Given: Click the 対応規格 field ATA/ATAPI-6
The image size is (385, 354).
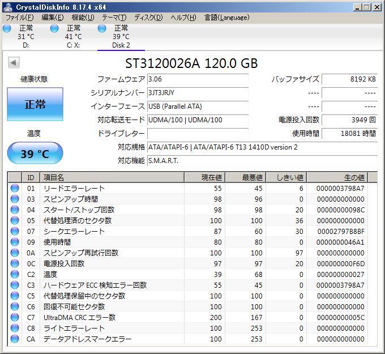Looking at the screenshot, I should click(263, 147).
